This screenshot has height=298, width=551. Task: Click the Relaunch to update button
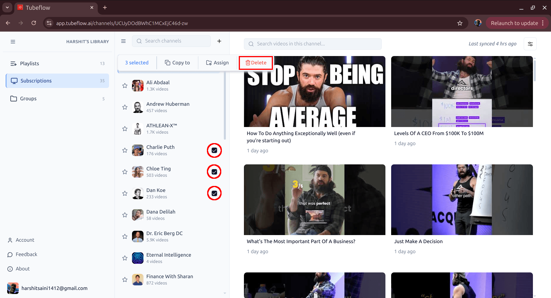pyautogui.click(x=515, y=23)
